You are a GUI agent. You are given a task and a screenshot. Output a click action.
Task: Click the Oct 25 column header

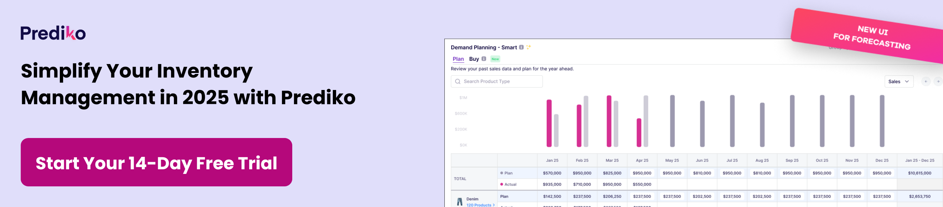tap(822, 160)
